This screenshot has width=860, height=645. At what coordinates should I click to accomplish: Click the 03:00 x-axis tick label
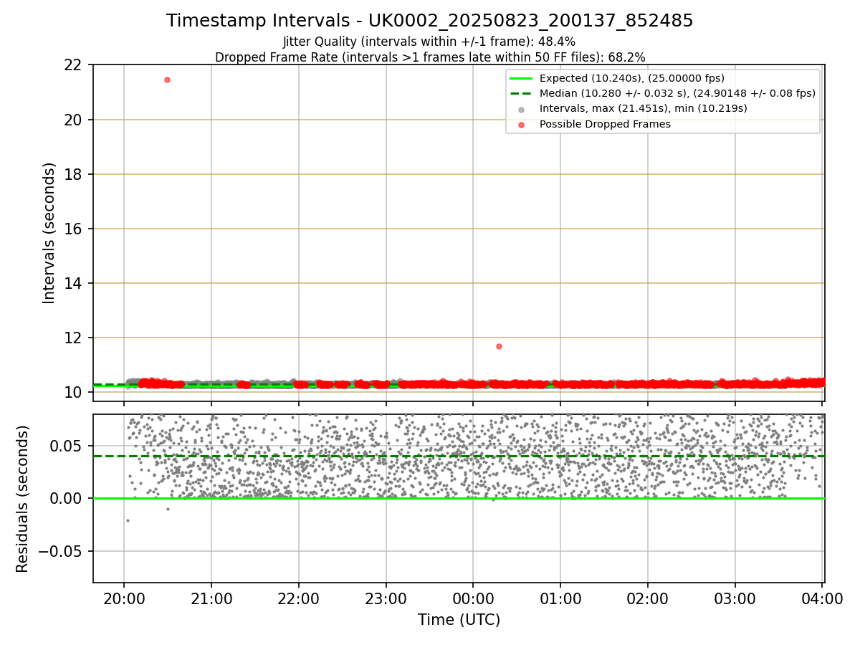pyautogui.click(x=735, y=598)
